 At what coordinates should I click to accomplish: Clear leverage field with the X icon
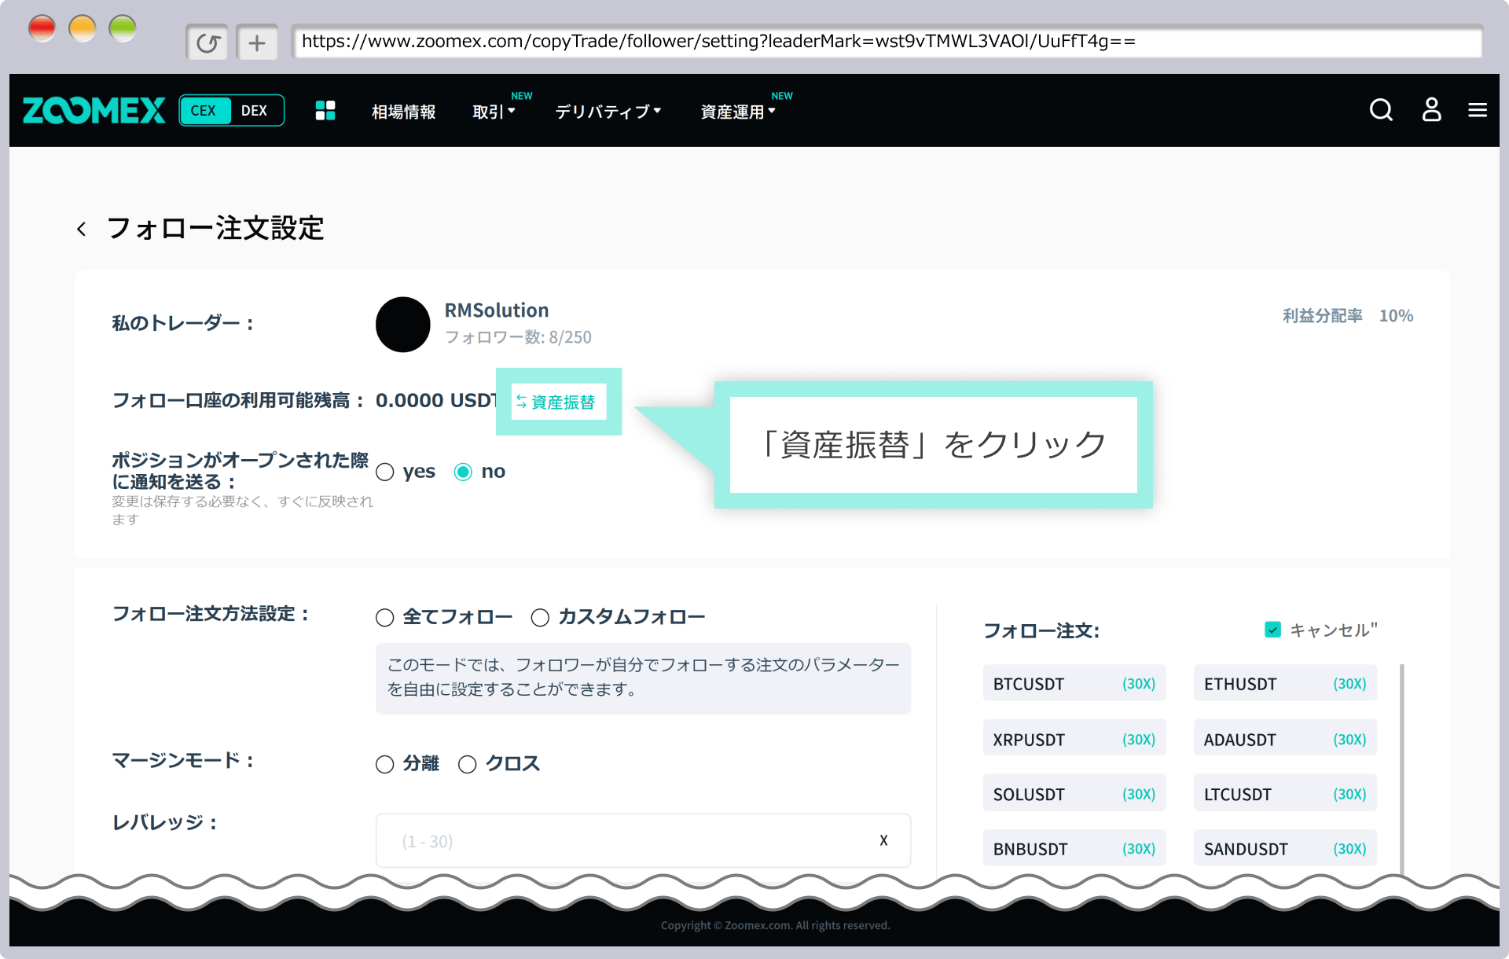click(883, 840)
